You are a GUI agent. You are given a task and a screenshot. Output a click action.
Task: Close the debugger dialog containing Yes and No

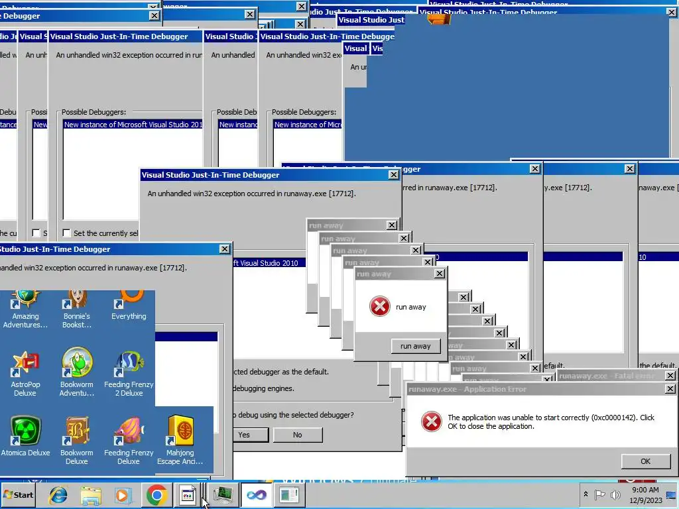(x=393, y=174)
